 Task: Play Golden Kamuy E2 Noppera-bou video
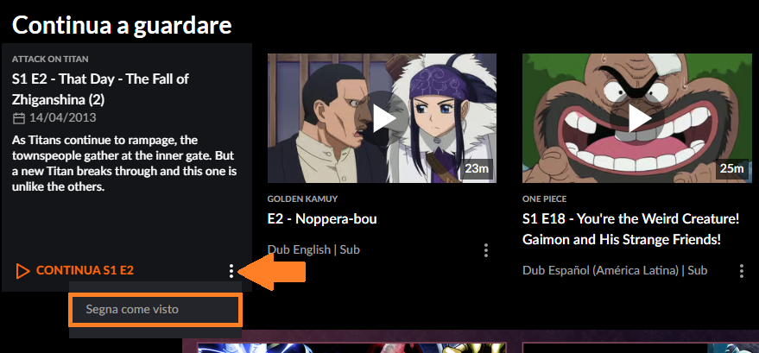(x=382, y=118)
